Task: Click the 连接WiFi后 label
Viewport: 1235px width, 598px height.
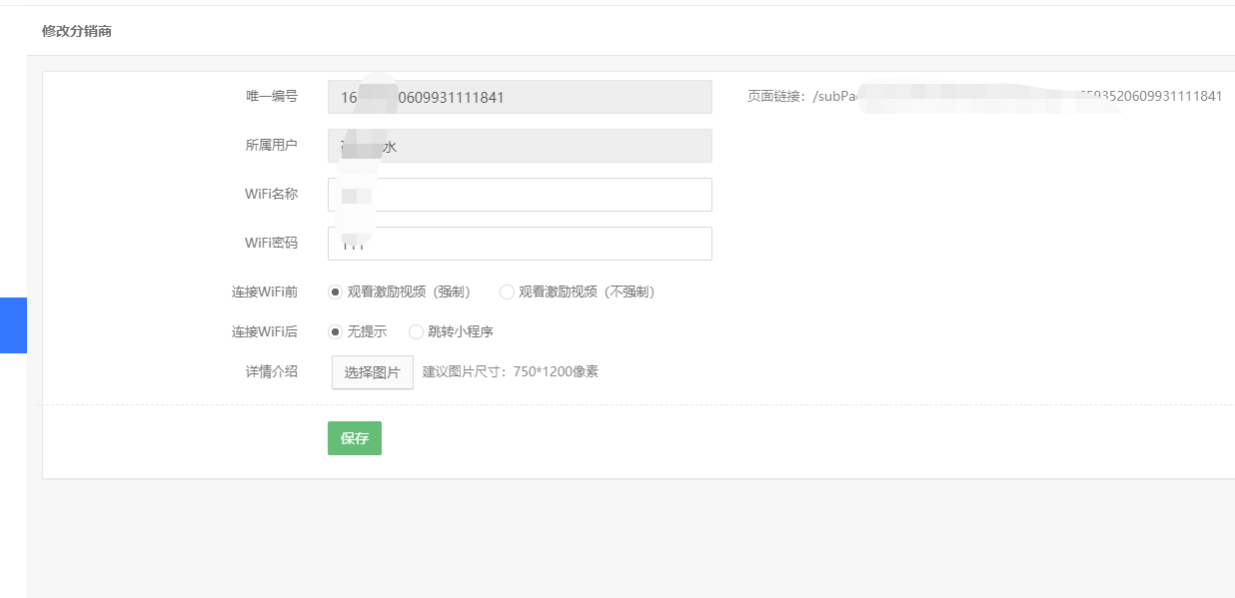Action: [265, 332]
